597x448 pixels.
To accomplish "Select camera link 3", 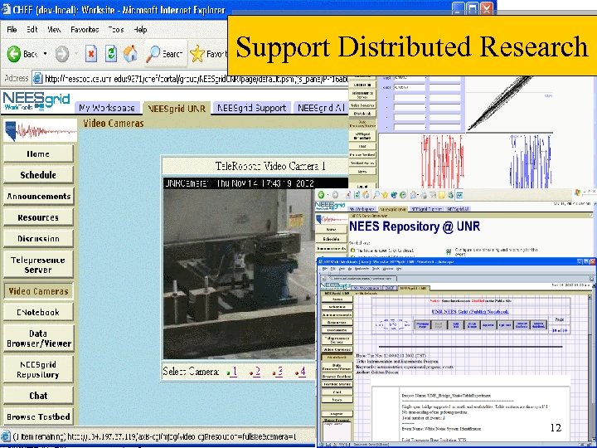I will tap(279, 372).
